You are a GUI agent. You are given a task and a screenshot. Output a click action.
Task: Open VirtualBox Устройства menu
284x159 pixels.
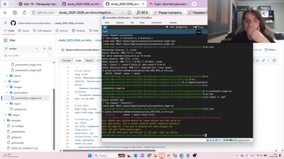[x=157, y=23]
